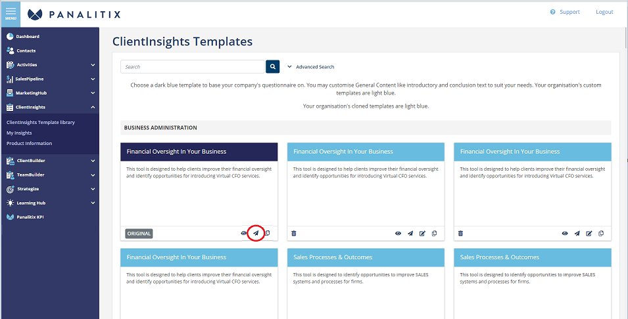Screen dimensions: 628x319
Task: Open the hamburger MENU icon
Action: coord(11,14)
